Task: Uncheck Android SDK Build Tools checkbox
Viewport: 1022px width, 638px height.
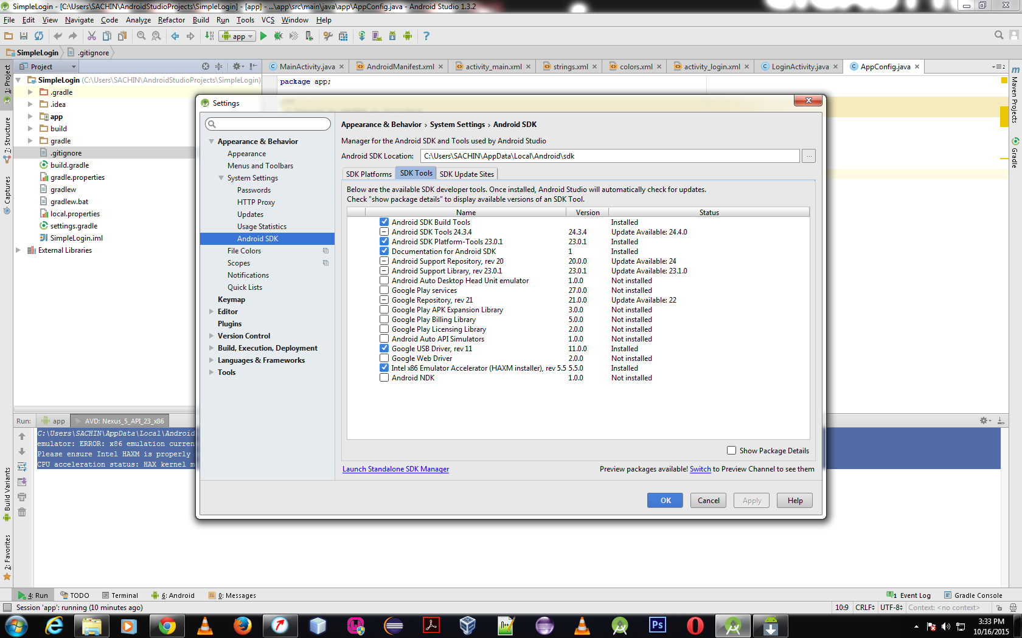Action: point(384,222)
